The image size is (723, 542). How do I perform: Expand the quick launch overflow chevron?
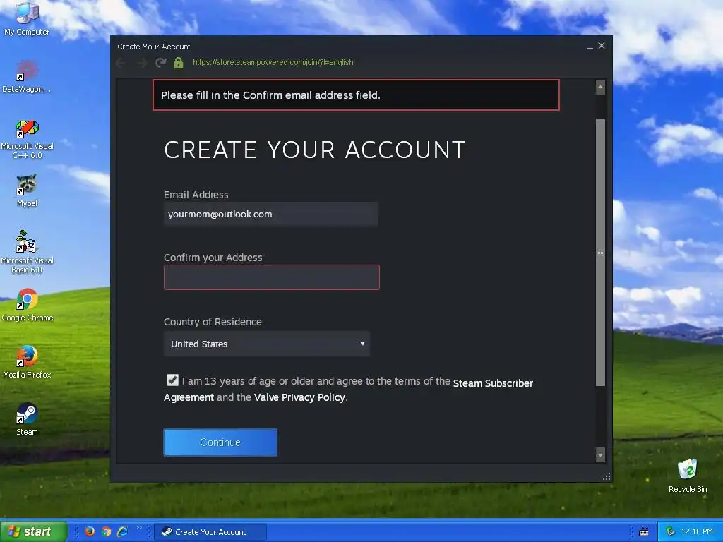pos(139,528)
